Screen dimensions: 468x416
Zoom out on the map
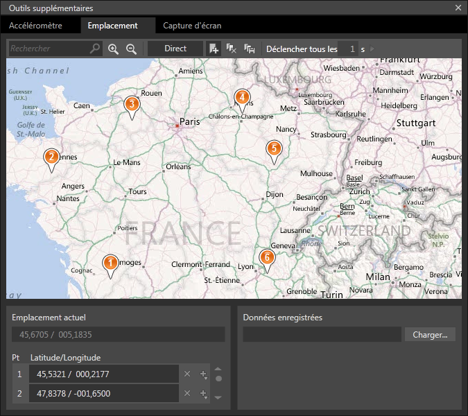[131, 49]
